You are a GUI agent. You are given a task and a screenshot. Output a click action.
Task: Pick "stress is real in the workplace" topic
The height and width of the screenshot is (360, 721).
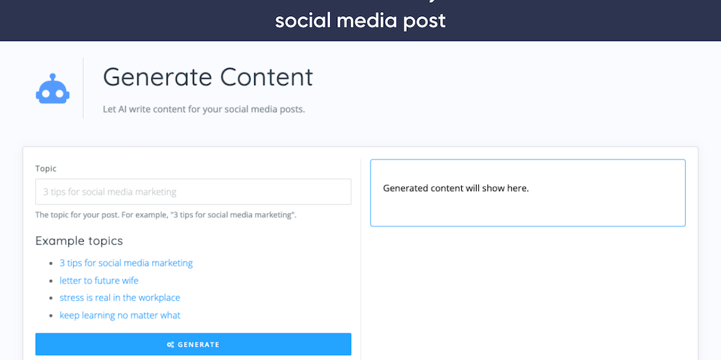(120, 297)
